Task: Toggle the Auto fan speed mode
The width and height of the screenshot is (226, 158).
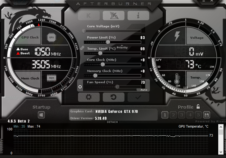Action: (x=144, y=90)
